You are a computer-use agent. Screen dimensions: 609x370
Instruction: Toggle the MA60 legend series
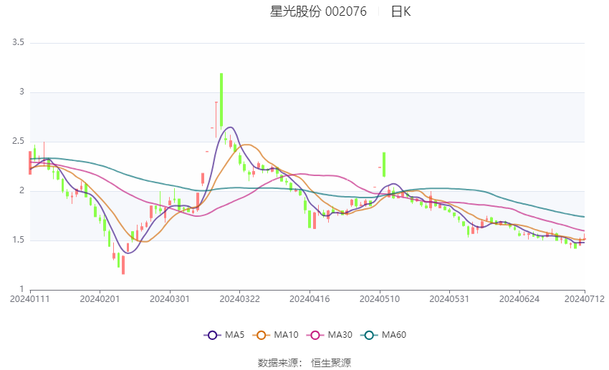pos(383,335)
